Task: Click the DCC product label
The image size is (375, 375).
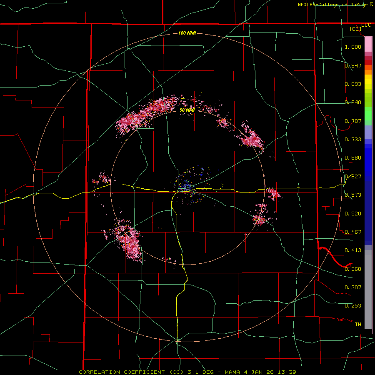Action: point(366,25)
